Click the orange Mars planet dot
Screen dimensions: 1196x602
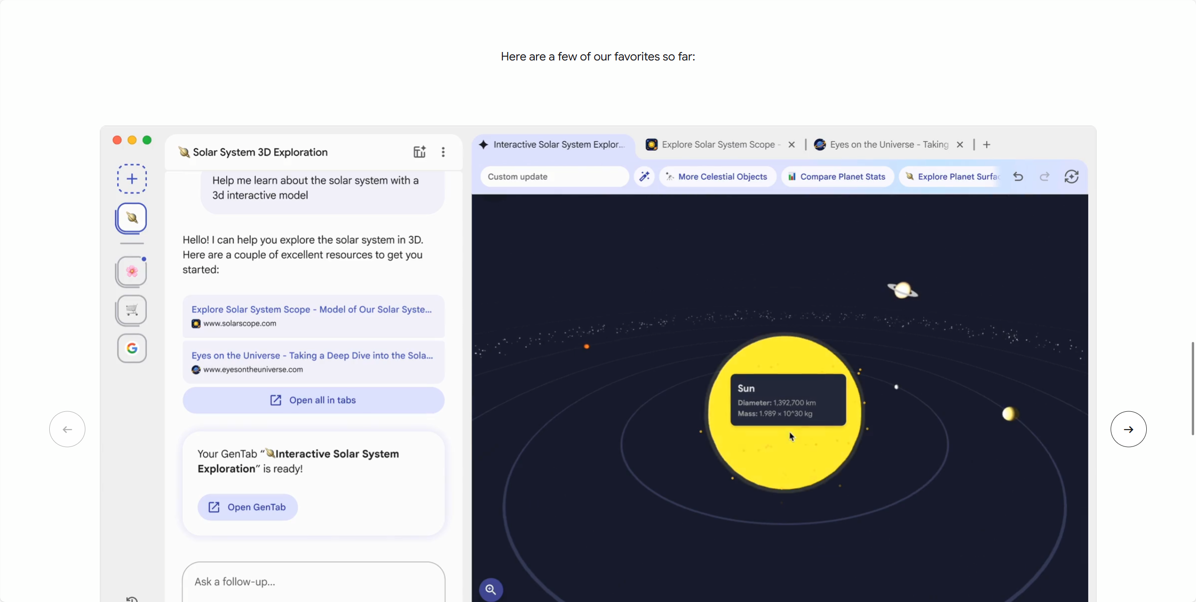[586, 346]
